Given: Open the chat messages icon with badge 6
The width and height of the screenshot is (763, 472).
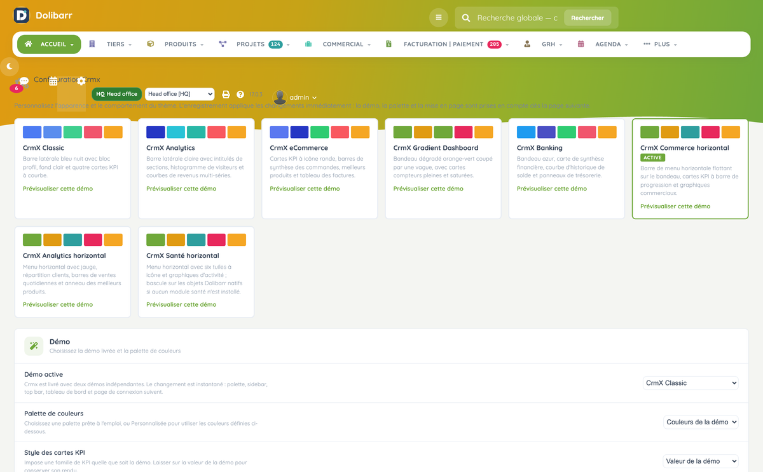Looking at the screenshot, I should tap(24, 81).
